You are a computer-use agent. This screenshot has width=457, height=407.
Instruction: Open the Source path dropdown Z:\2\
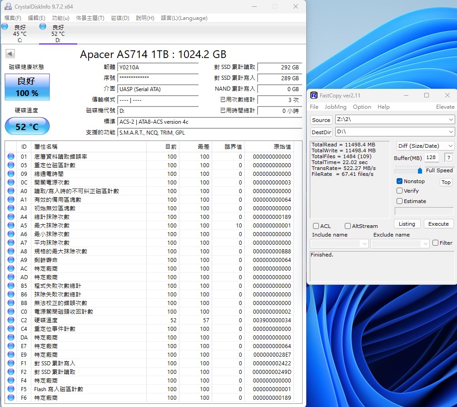(451, 120)
